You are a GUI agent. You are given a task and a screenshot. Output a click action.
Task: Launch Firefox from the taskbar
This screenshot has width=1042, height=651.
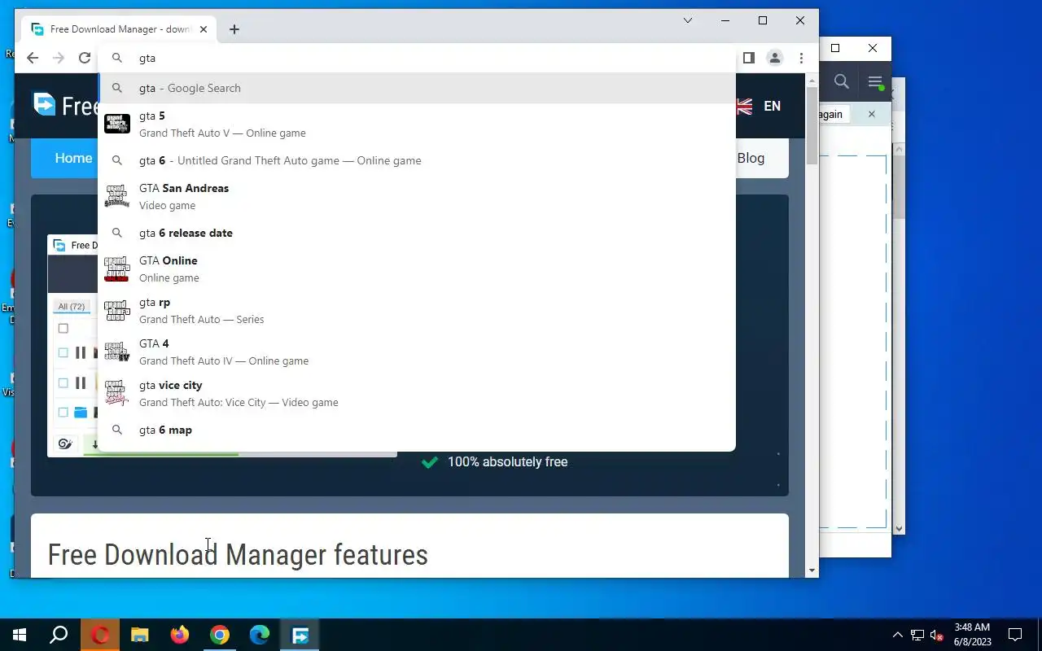coord(180,635)
